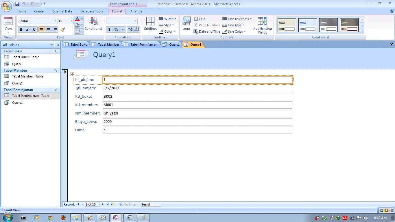
Task: Apply the third gray AutoFormat style
Action: (x=328, y=25)
